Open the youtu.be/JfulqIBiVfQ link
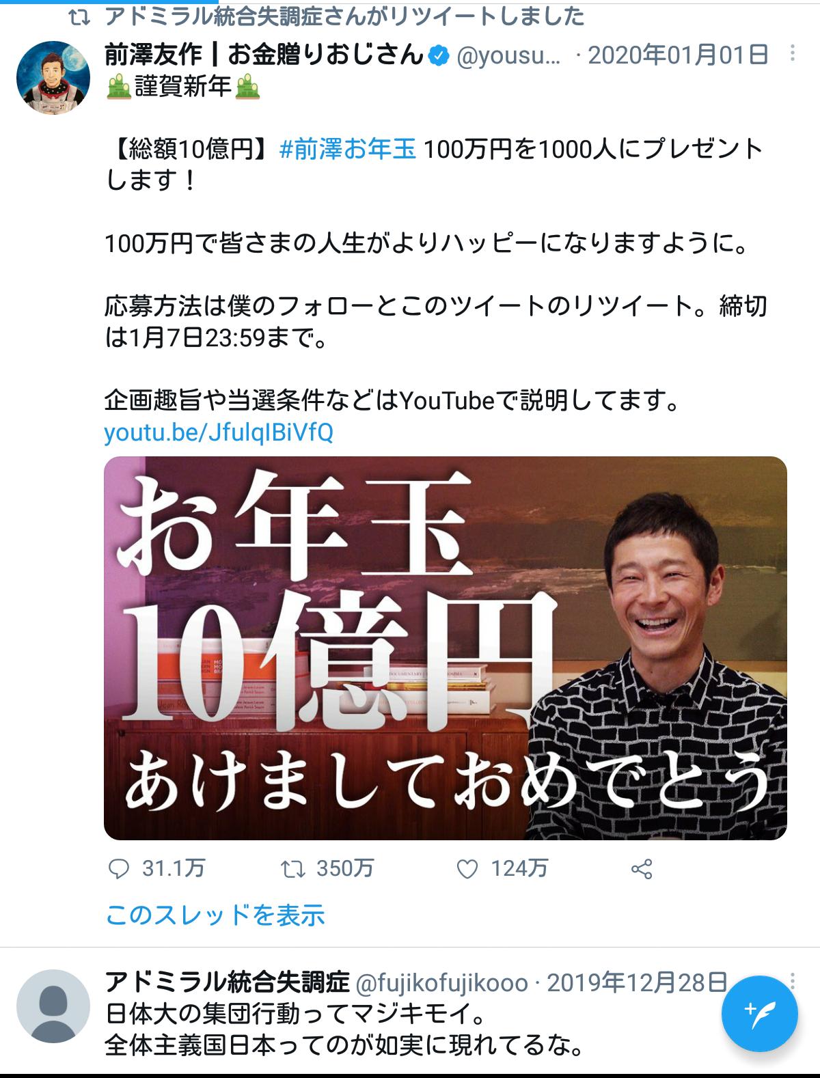 tap(219, 432)
